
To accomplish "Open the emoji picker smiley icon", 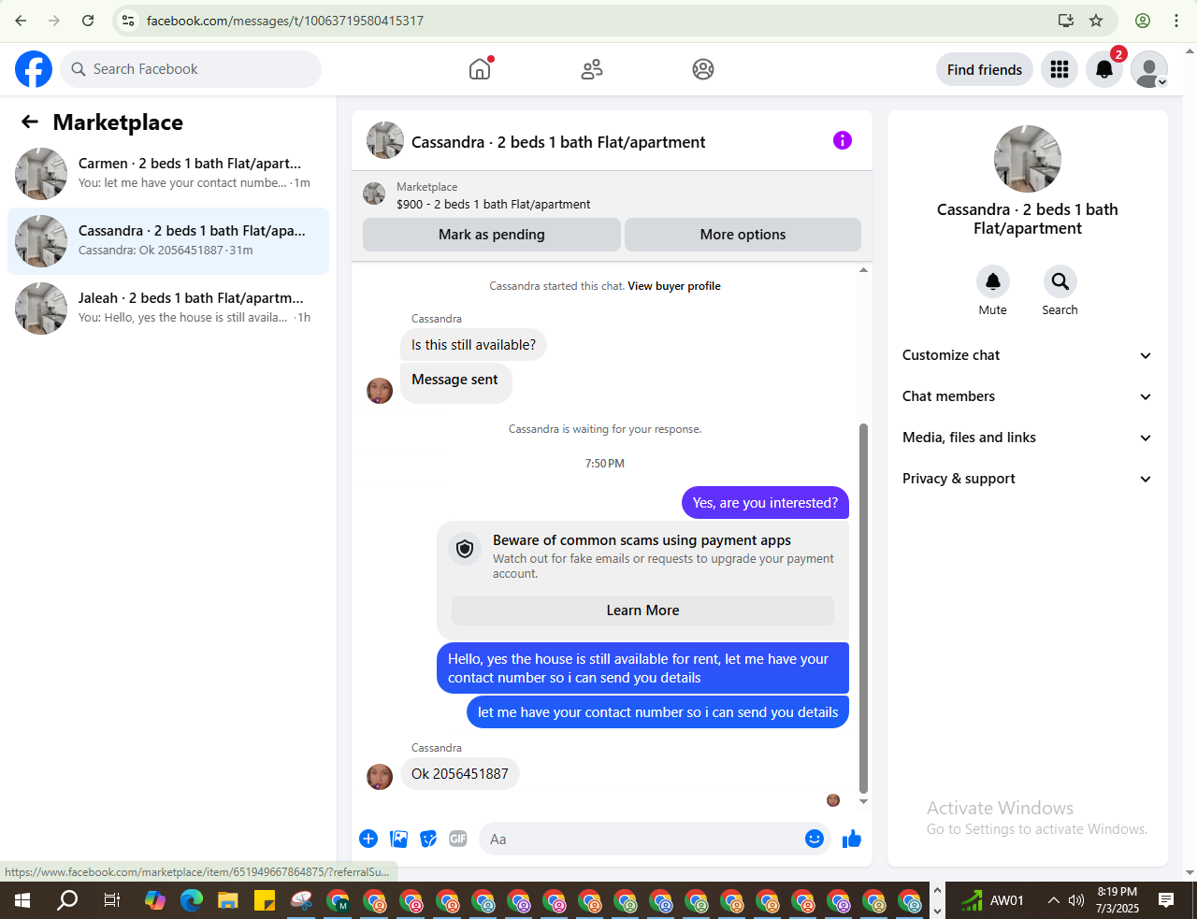I will 815,839.
